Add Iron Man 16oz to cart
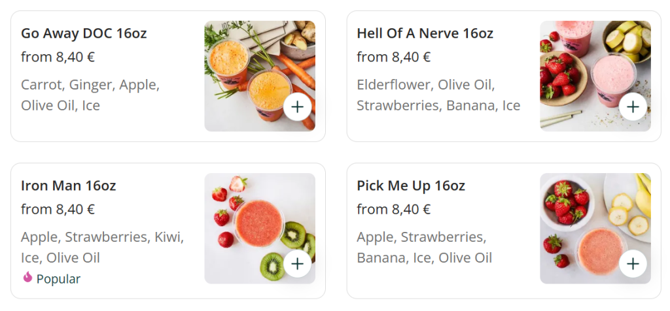 298,263
